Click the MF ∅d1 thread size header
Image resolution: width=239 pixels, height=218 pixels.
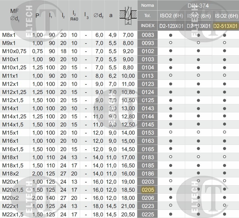point(15,15)
